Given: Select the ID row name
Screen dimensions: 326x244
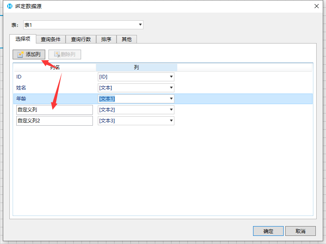Looking at the screenshot, I should coord(19,77).
